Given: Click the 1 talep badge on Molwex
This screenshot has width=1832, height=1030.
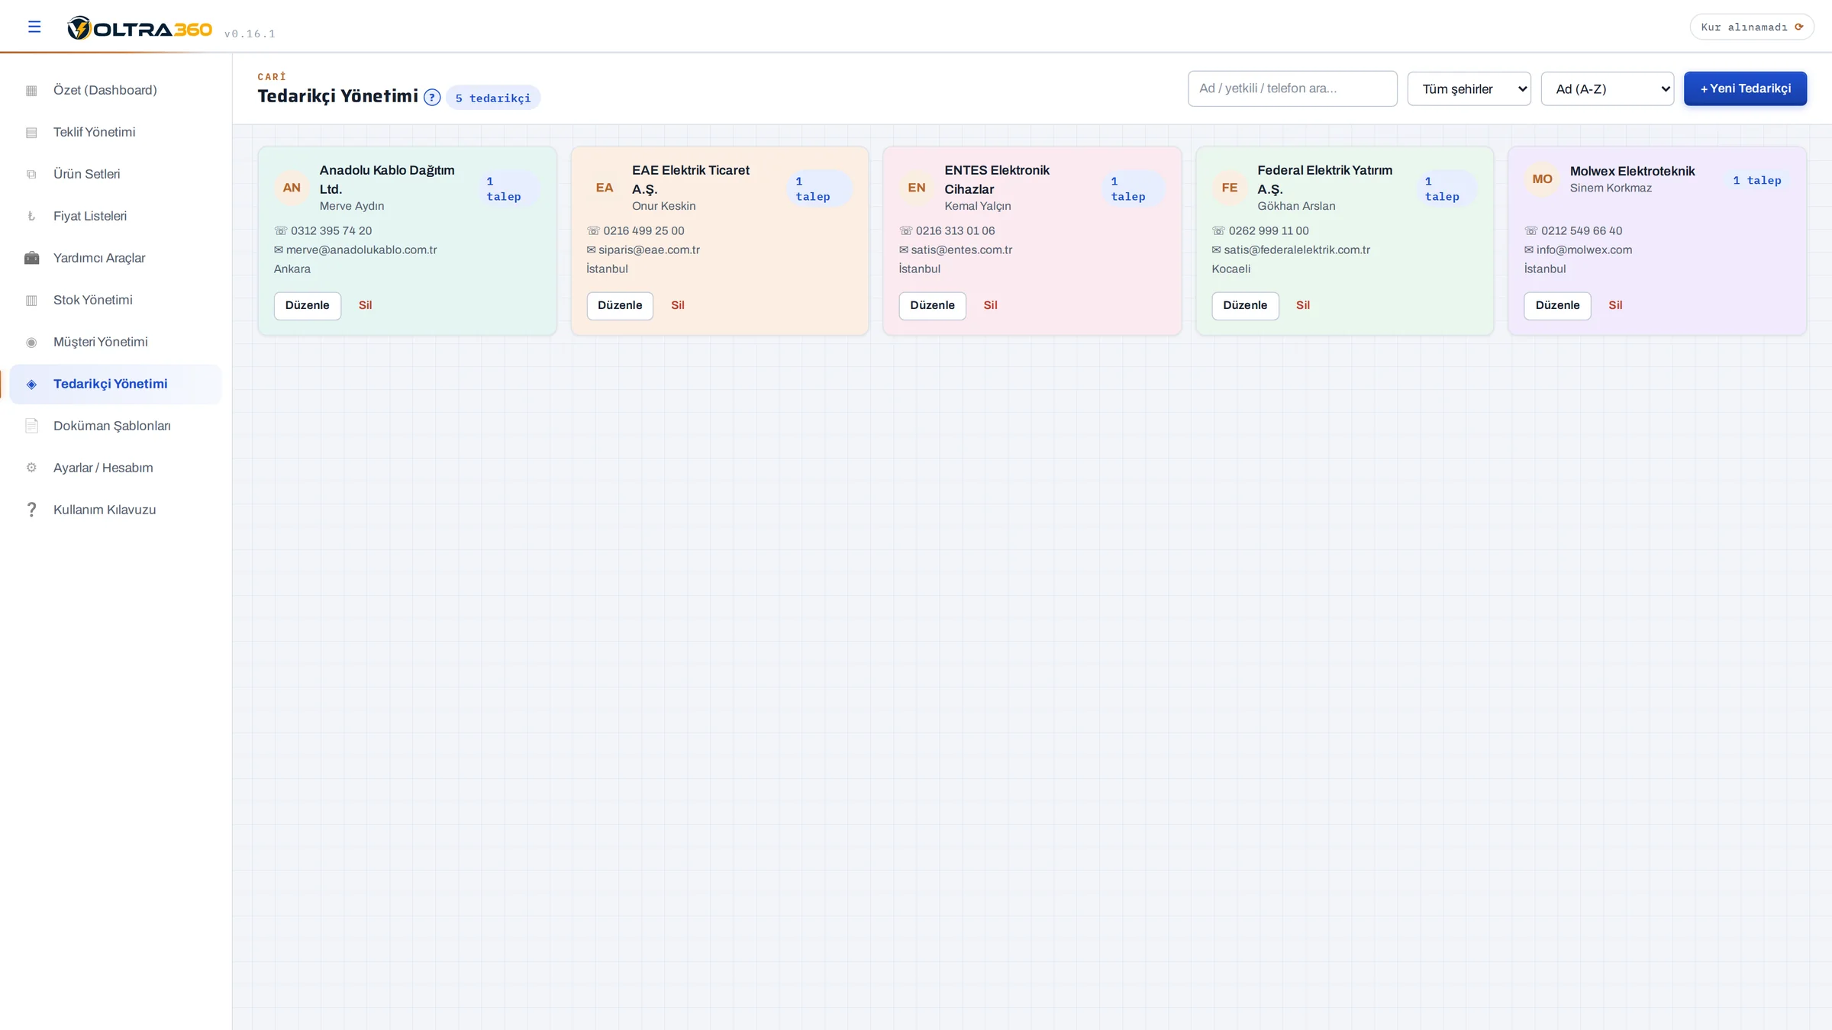Looking at the screenshot, I should [1757, 180].
